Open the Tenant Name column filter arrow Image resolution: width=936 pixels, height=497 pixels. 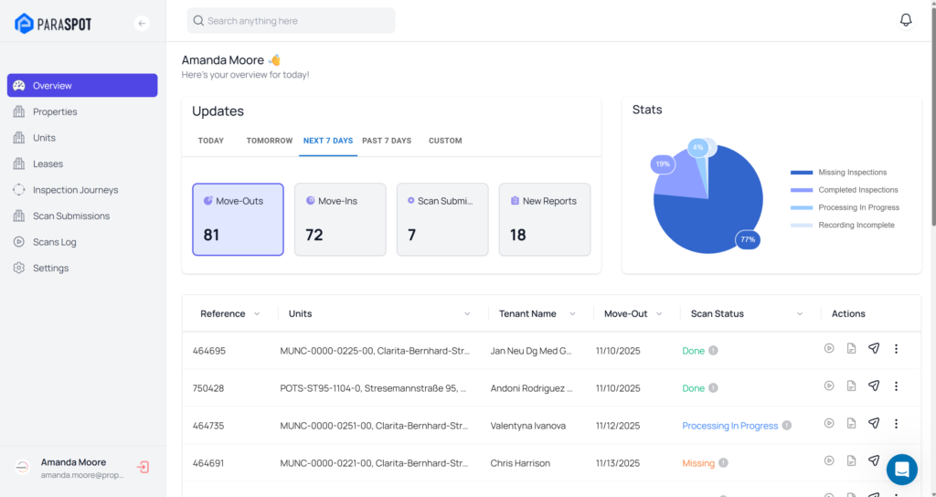coord(572,313)
